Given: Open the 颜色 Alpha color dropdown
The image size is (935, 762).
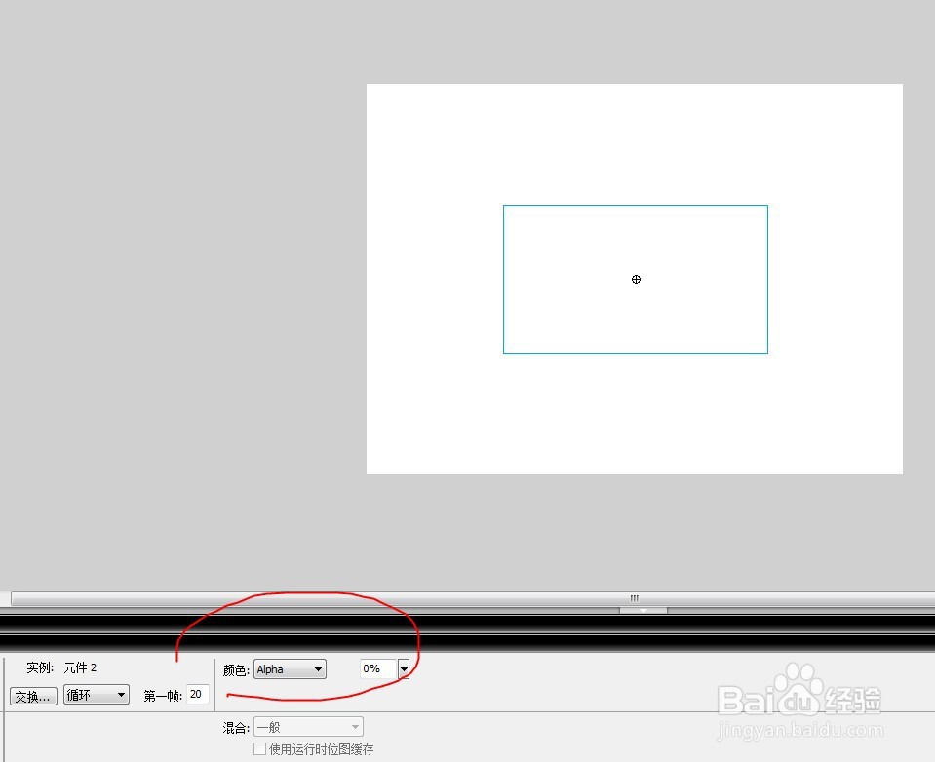Looking at the screenshot, I should click(290, 669).
